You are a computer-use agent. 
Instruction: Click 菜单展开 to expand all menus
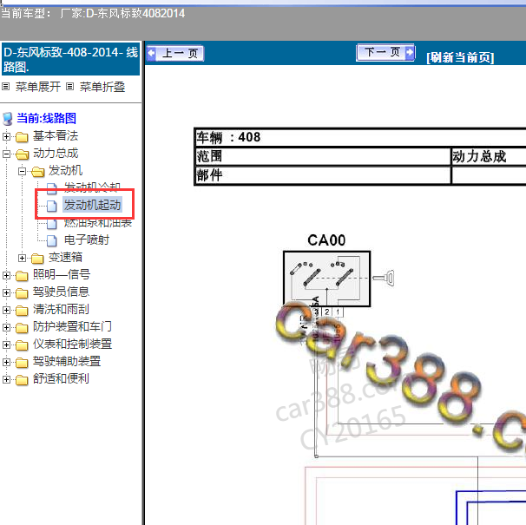(38, 87)
